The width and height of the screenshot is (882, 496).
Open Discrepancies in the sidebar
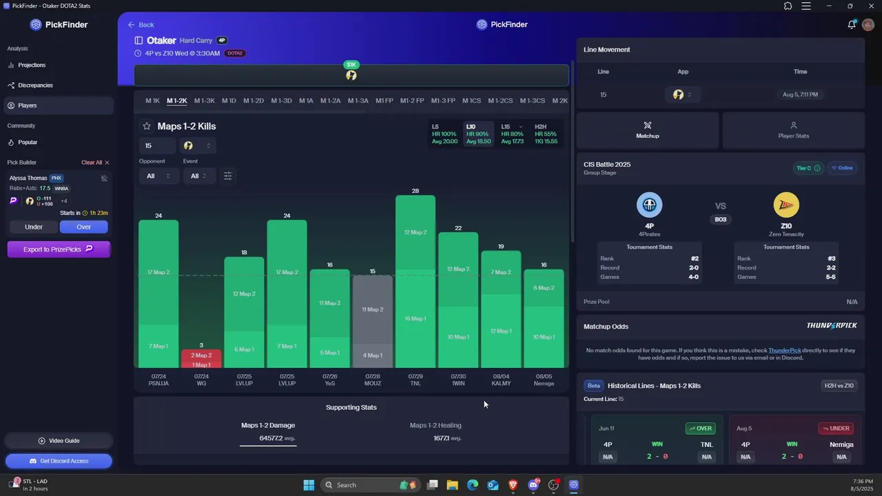click(58, 85)
